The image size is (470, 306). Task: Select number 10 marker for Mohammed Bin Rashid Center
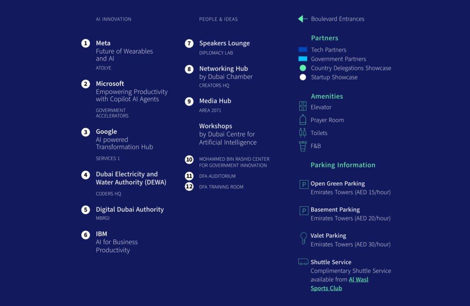tap(189, 159)
